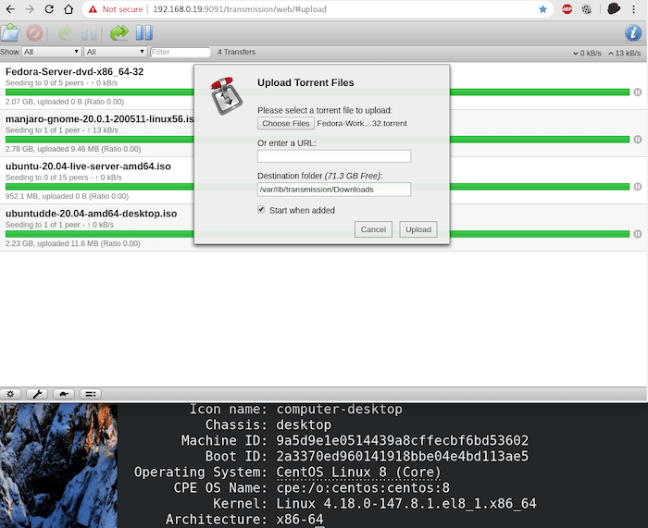Image resolution: width=648 pixels, height=528 pixels.
Task: Pause the ubuntu-20.04-live-server torrent
Action: tap(638, 187)
